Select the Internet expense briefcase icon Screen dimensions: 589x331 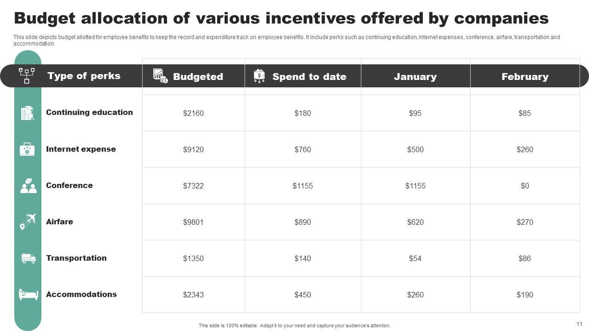point(27,149)
